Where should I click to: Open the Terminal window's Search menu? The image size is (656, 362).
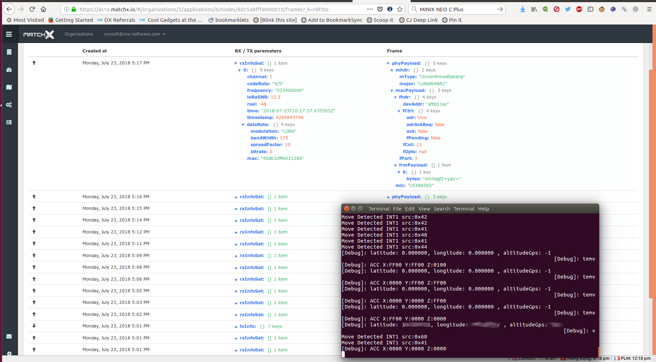click(x=442, y=209)
